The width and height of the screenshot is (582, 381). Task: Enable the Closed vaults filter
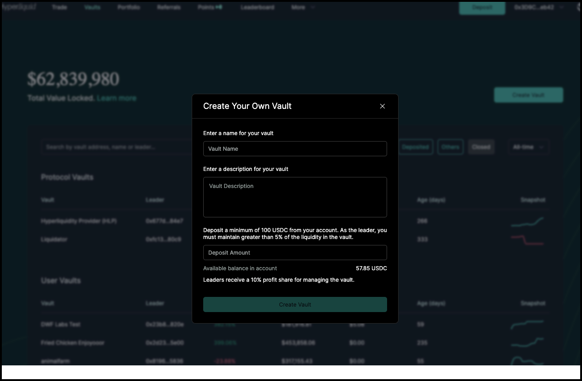[481, 147]
